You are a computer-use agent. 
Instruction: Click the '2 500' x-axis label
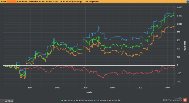(140, 88)
